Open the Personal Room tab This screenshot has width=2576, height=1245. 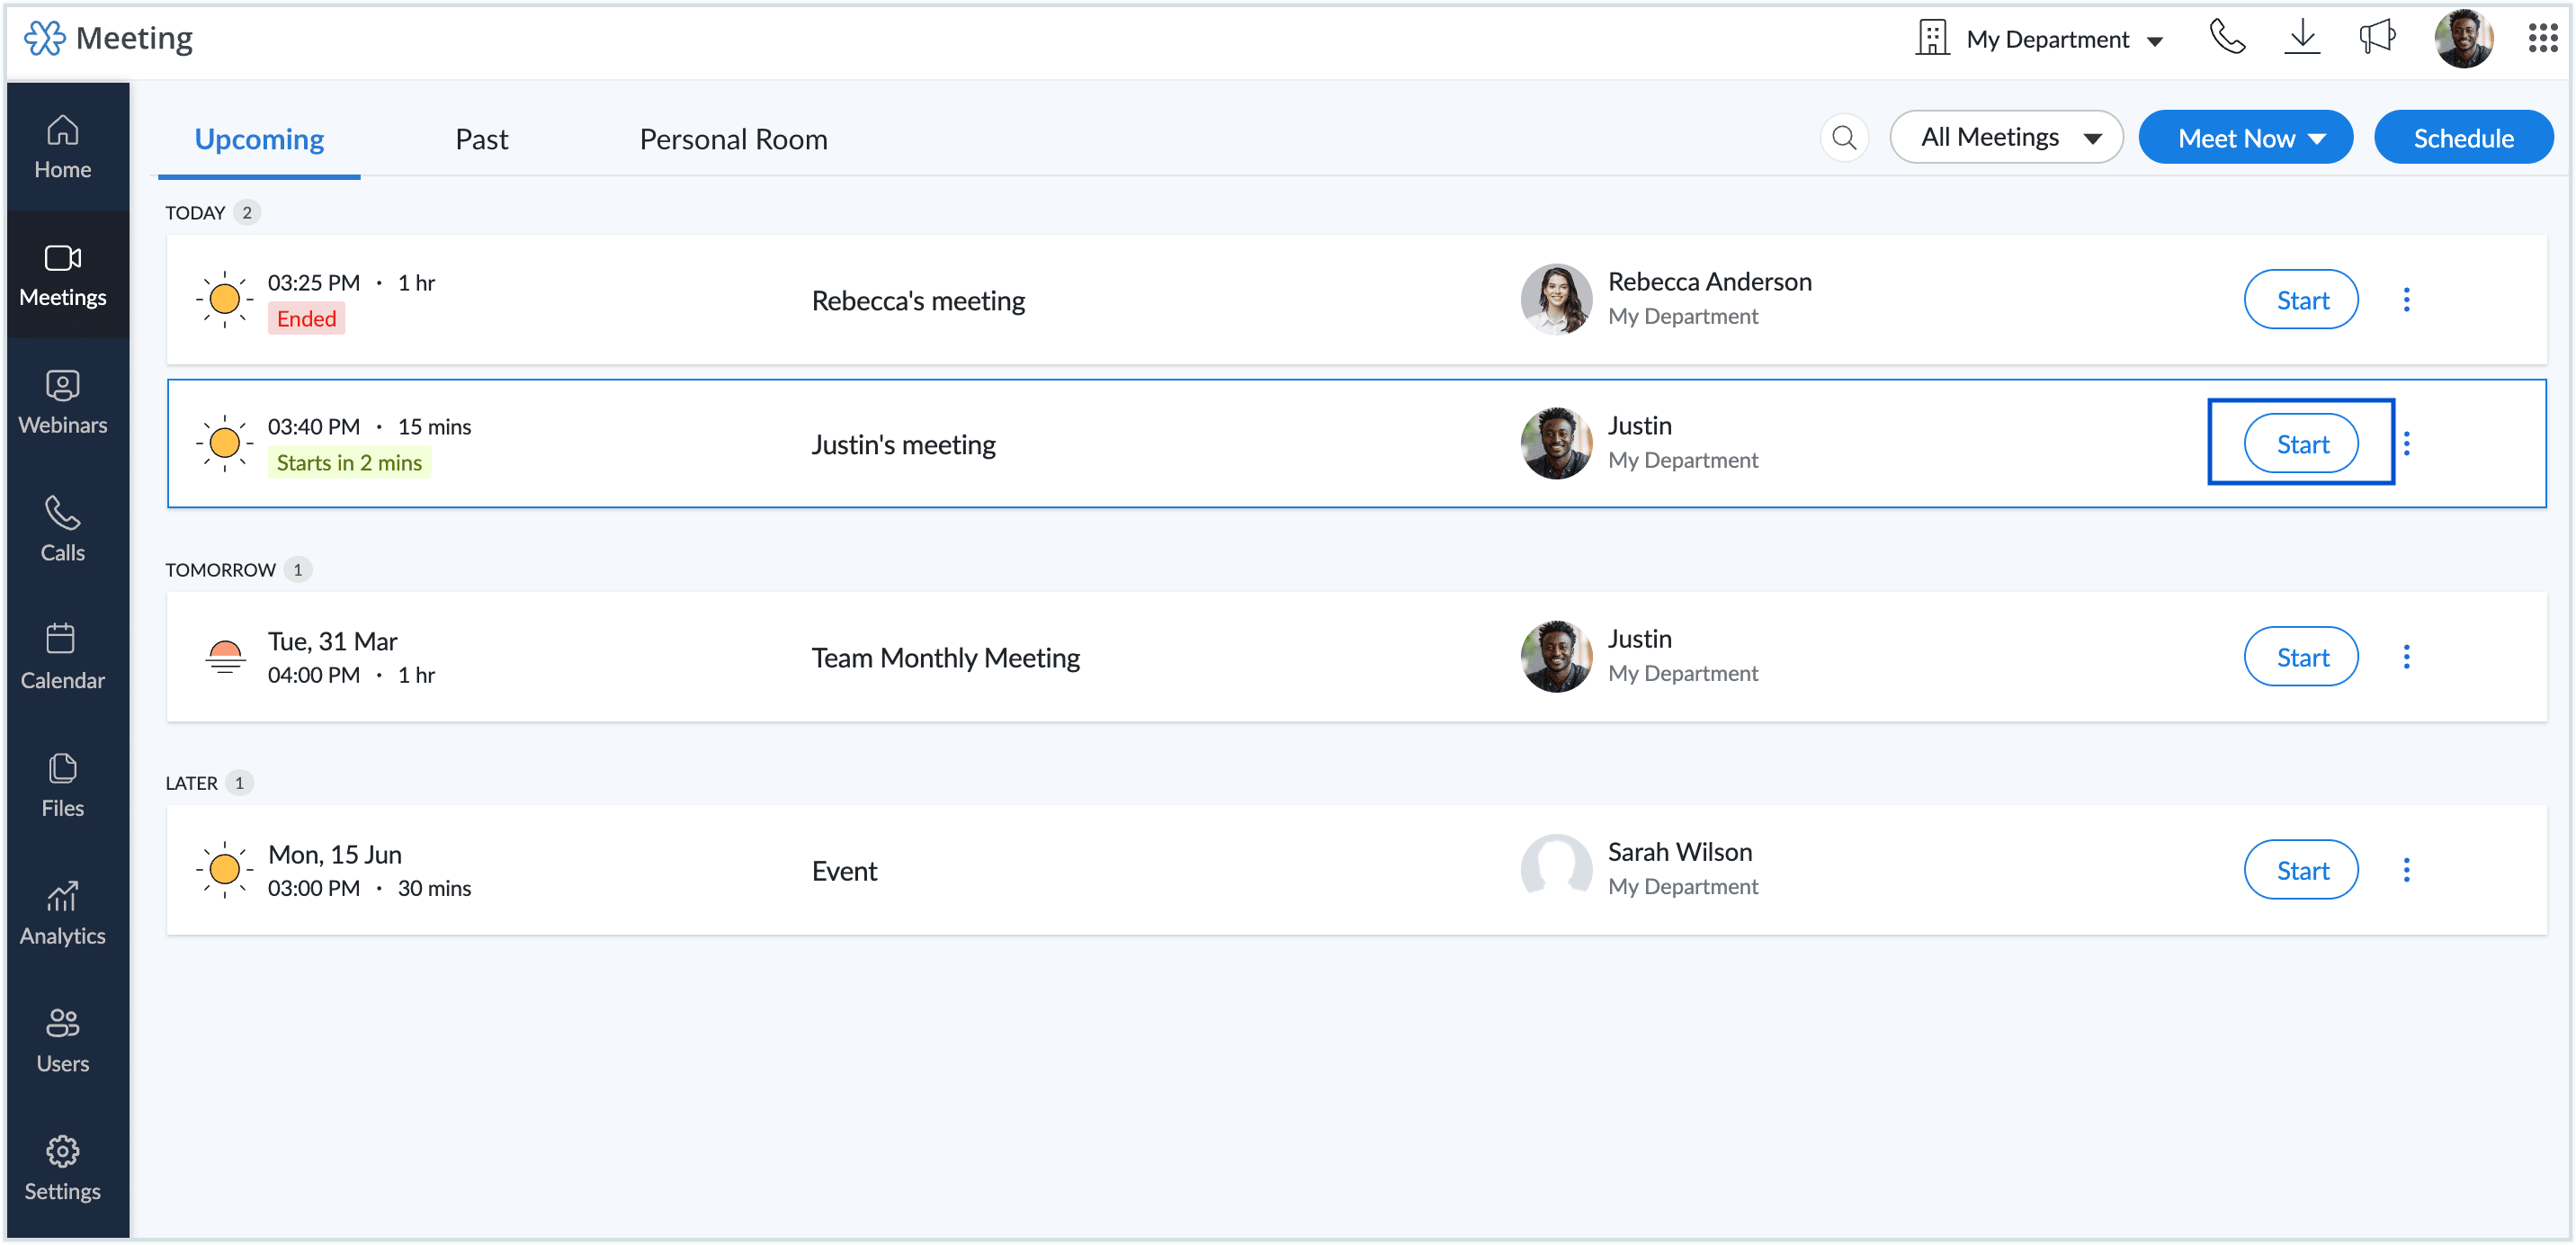pos(733,139)
